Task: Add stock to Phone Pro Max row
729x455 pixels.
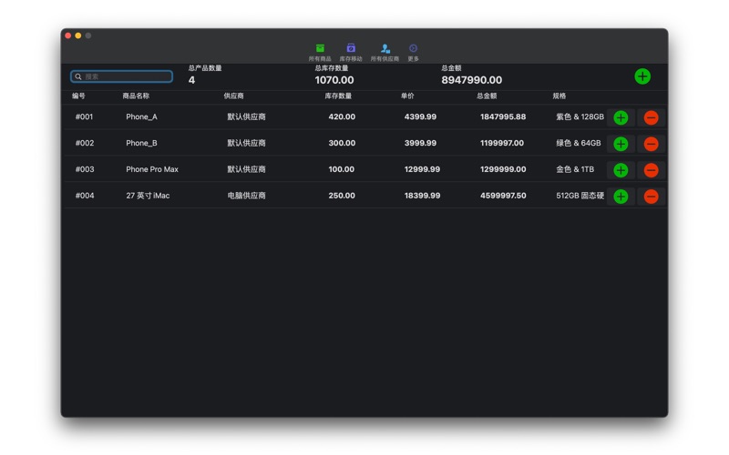Action: point(621,170)
